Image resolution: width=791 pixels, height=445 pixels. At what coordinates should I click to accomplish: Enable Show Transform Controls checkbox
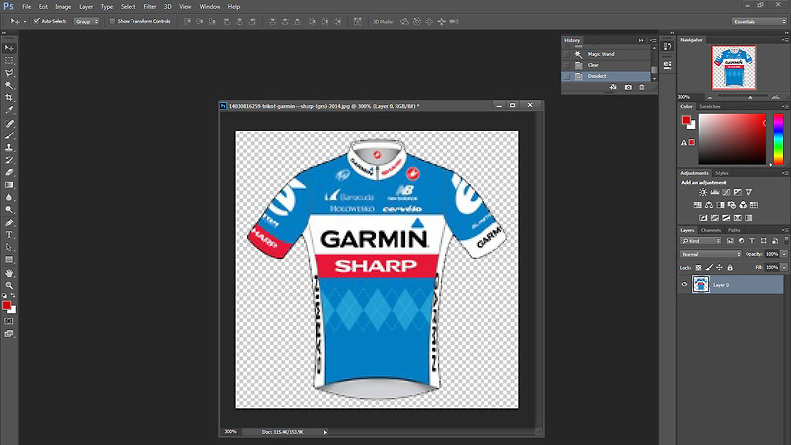click(x=112, y=21)
